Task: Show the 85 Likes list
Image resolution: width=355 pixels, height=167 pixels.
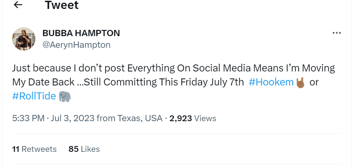Action: click(84, 149)
